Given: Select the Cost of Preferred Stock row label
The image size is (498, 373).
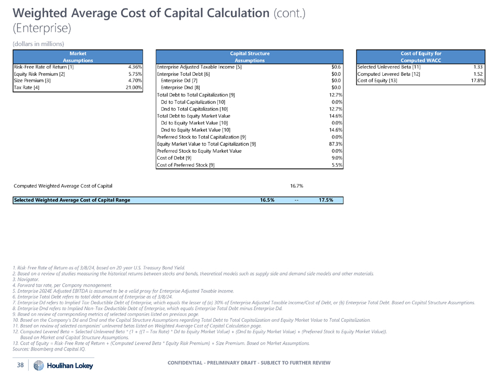Looking at the screenshot, I should pos(186,165).
